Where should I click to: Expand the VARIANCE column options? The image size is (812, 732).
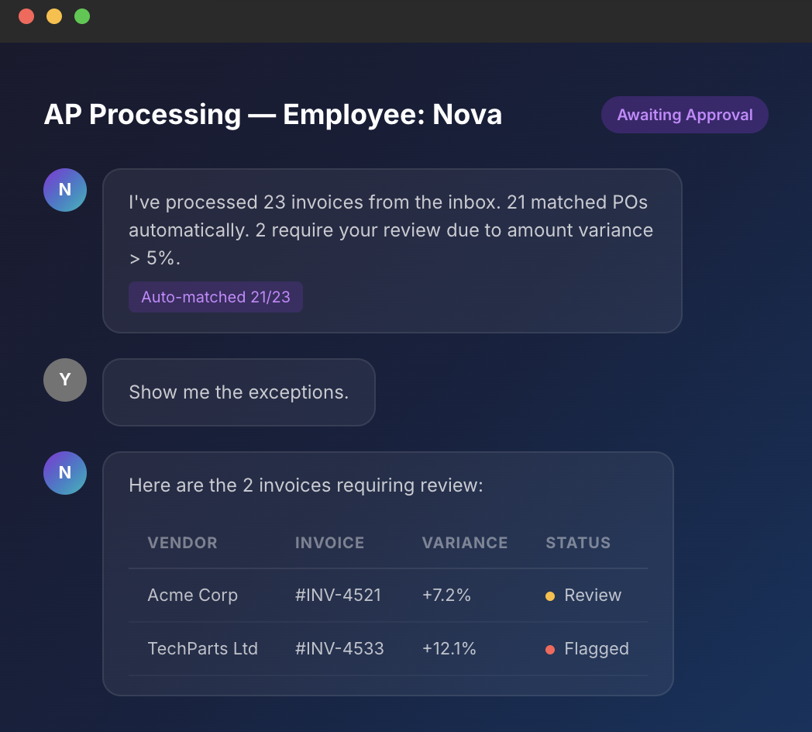tap(465, 543)
